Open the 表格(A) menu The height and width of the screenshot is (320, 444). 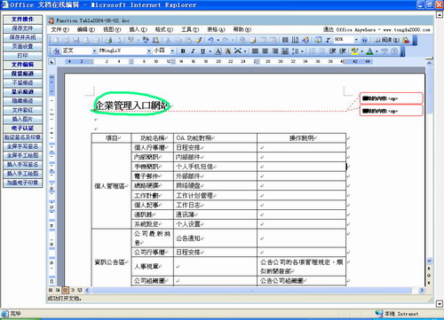(x=216, y=29)
